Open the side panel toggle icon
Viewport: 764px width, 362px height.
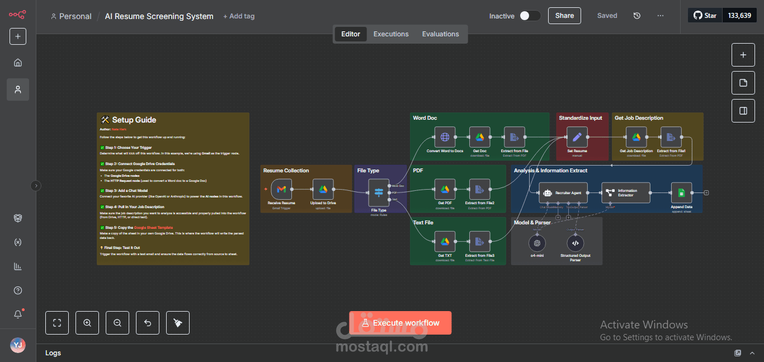tap(743, 111)
